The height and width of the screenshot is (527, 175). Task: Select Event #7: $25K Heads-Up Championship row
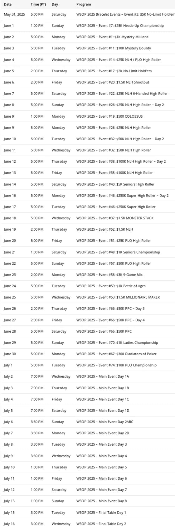click(x=87, y=26)
